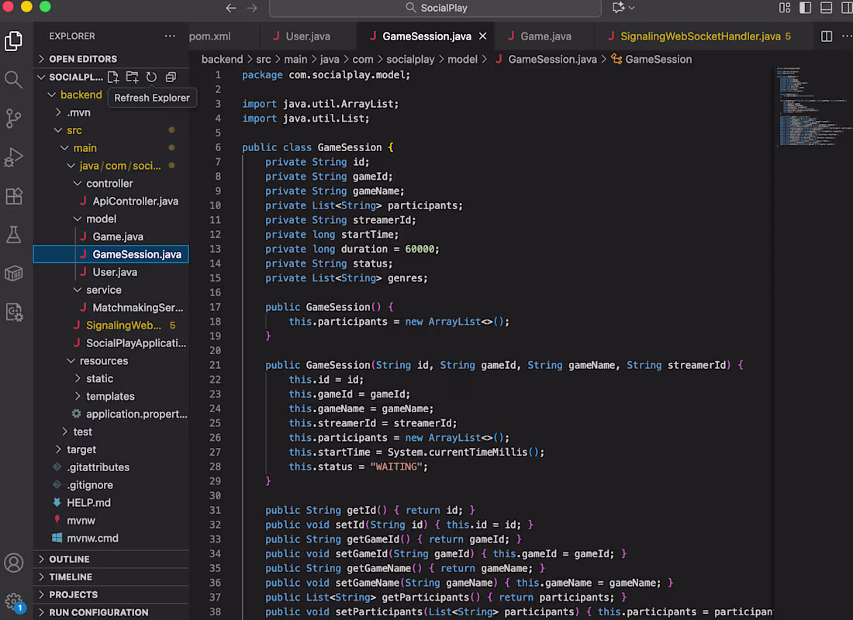Click the SocialPlay command center search

tap(435, 9)
